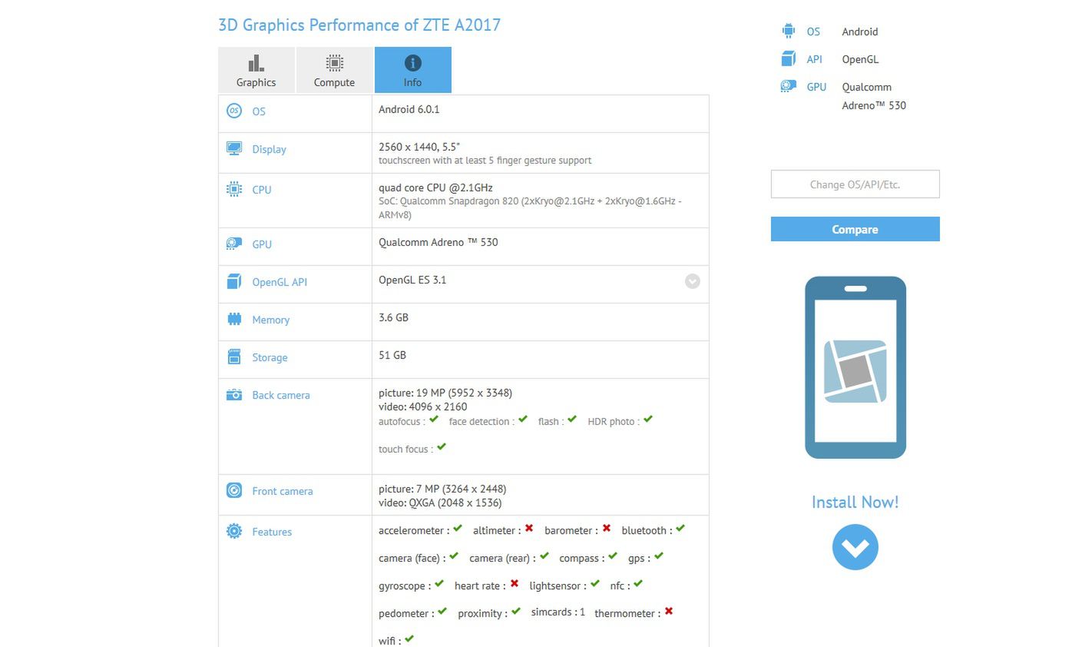Open the Change OS/API/Etc. selector

[855, 184]
